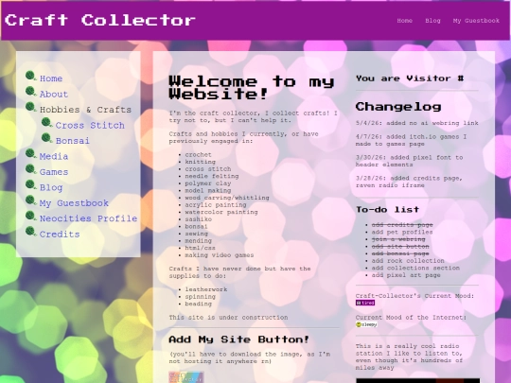The image size is (511, 383).
Task: Click 'leatherwork' in the supplies list
Action: 206,289
